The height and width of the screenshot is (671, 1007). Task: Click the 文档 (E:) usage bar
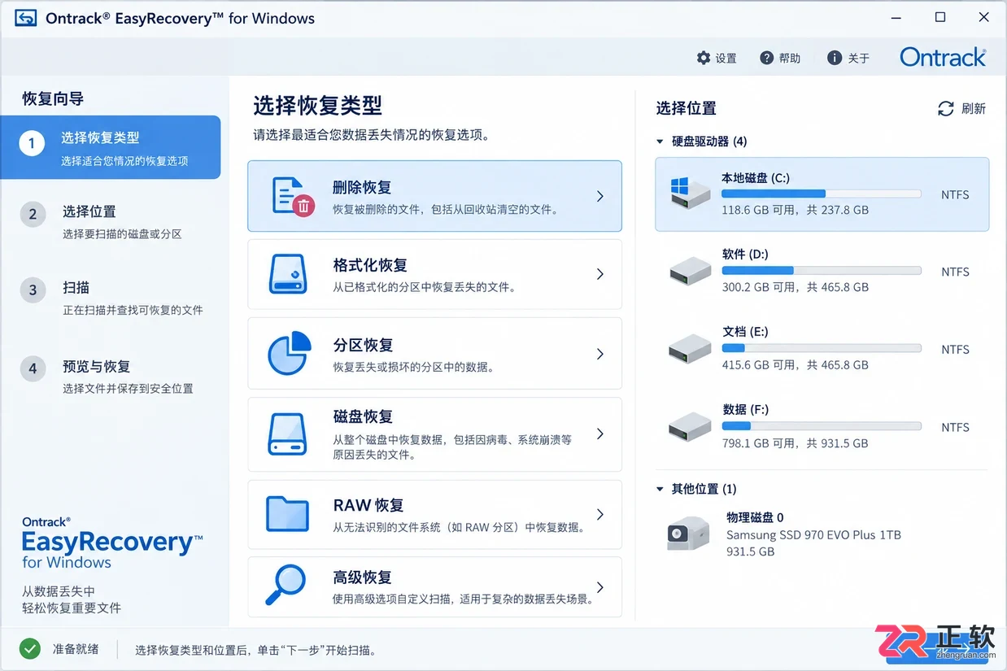coord(822,348)
